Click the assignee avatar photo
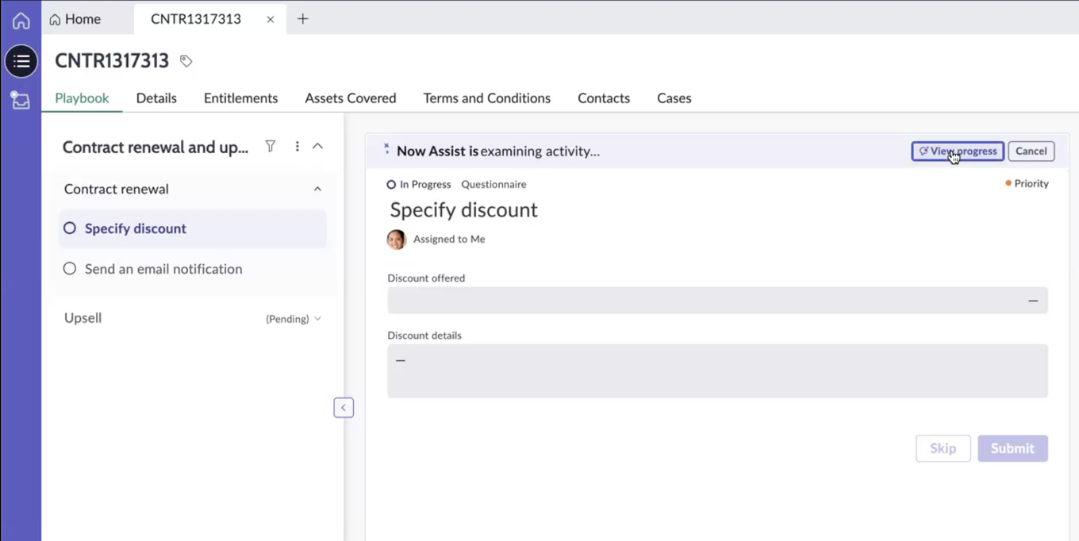Image resolution: width=1079 pixels, height=541 pixels. tap(397, 239)
